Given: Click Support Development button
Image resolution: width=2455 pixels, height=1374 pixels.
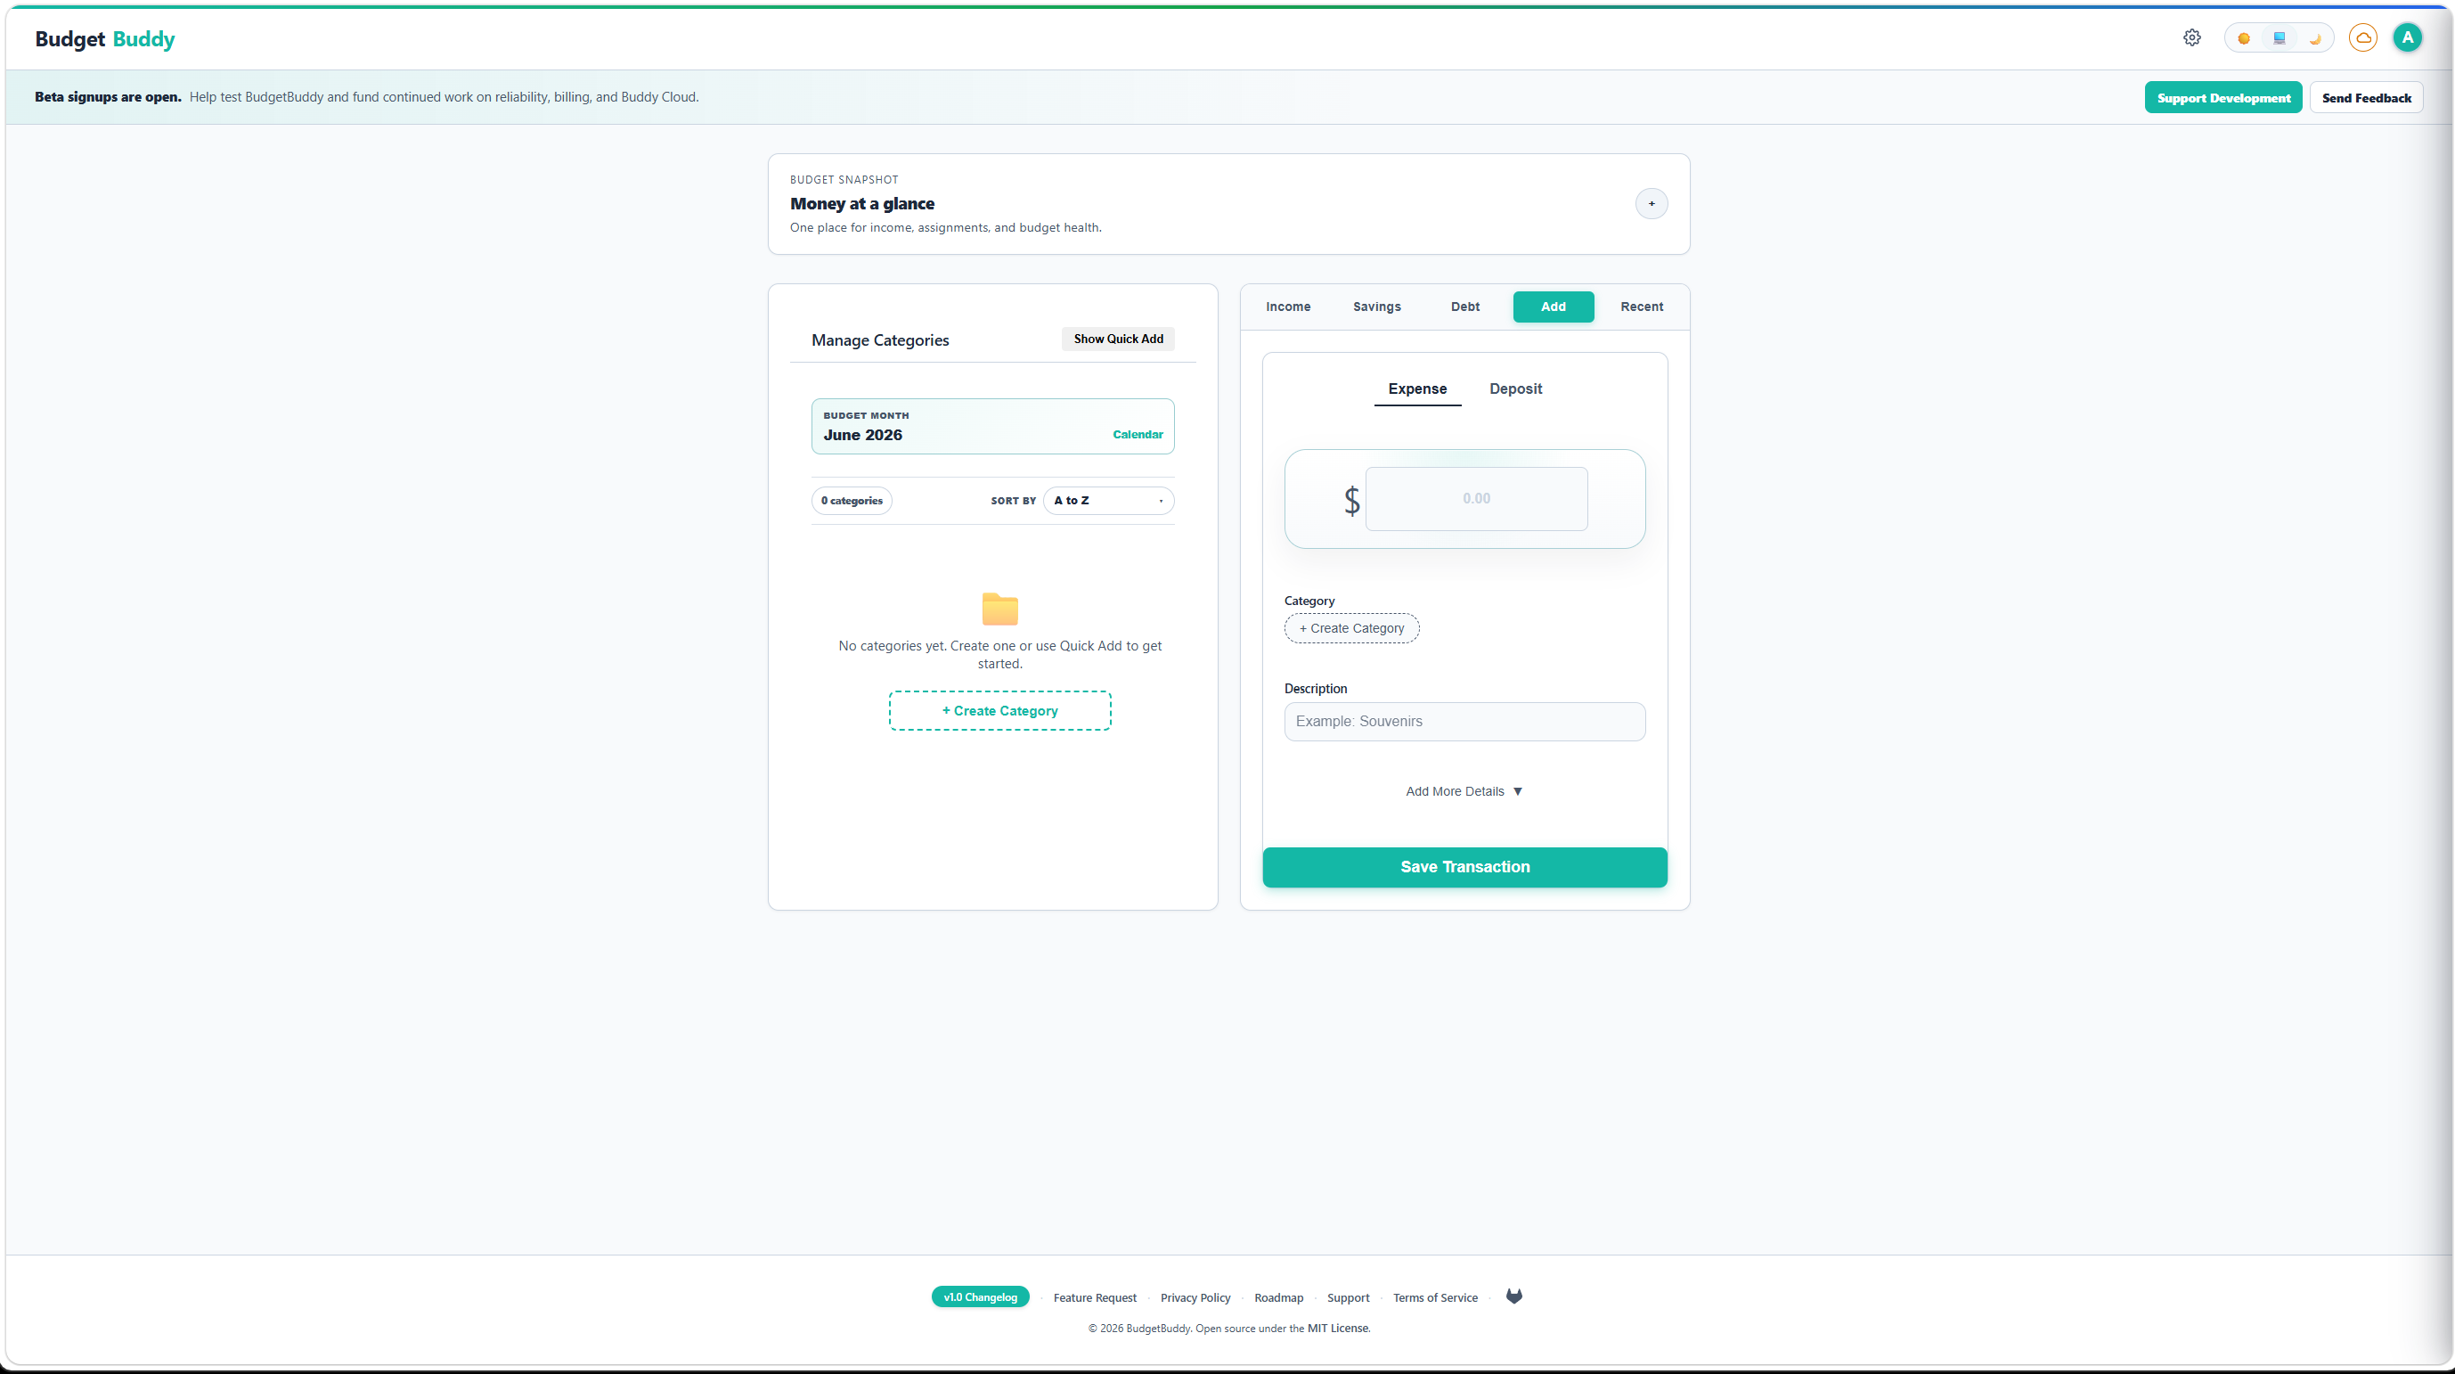Looking at the screenshot, I should [2223, 98].
